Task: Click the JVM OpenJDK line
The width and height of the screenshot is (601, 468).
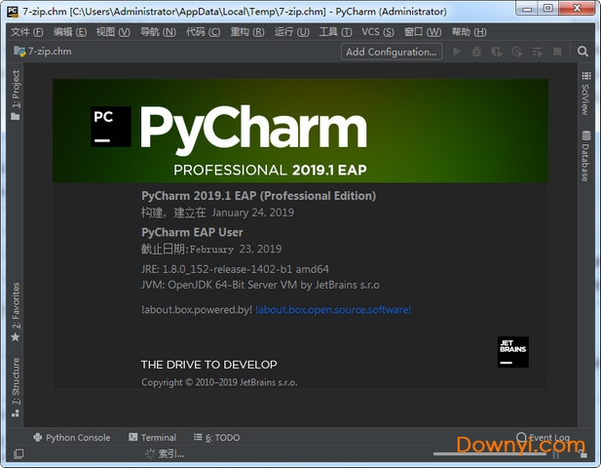Action: click(260, 285)
